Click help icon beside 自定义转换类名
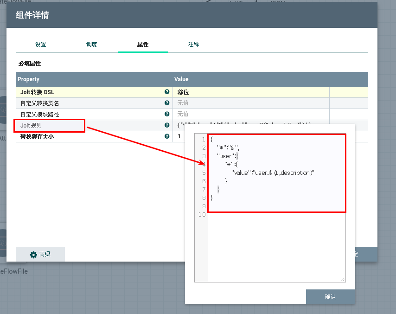The image size is (396, 314). click(167, 103)
